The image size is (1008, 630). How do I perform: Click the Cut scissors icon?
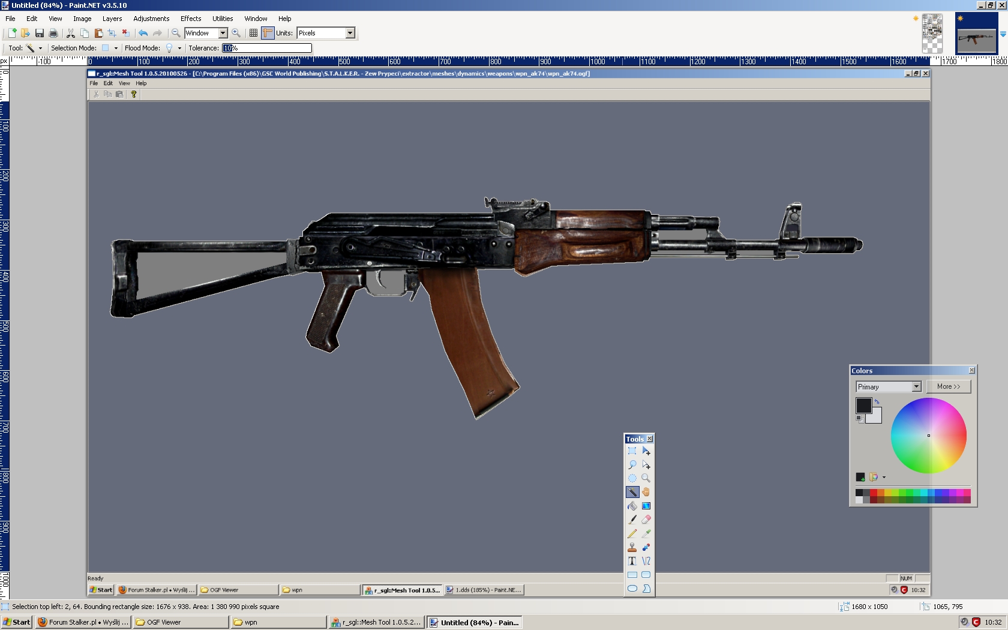coord(71,33)
